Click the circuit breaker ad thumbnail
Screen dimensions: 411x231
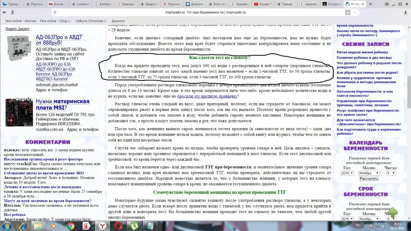tap(20, 48)
